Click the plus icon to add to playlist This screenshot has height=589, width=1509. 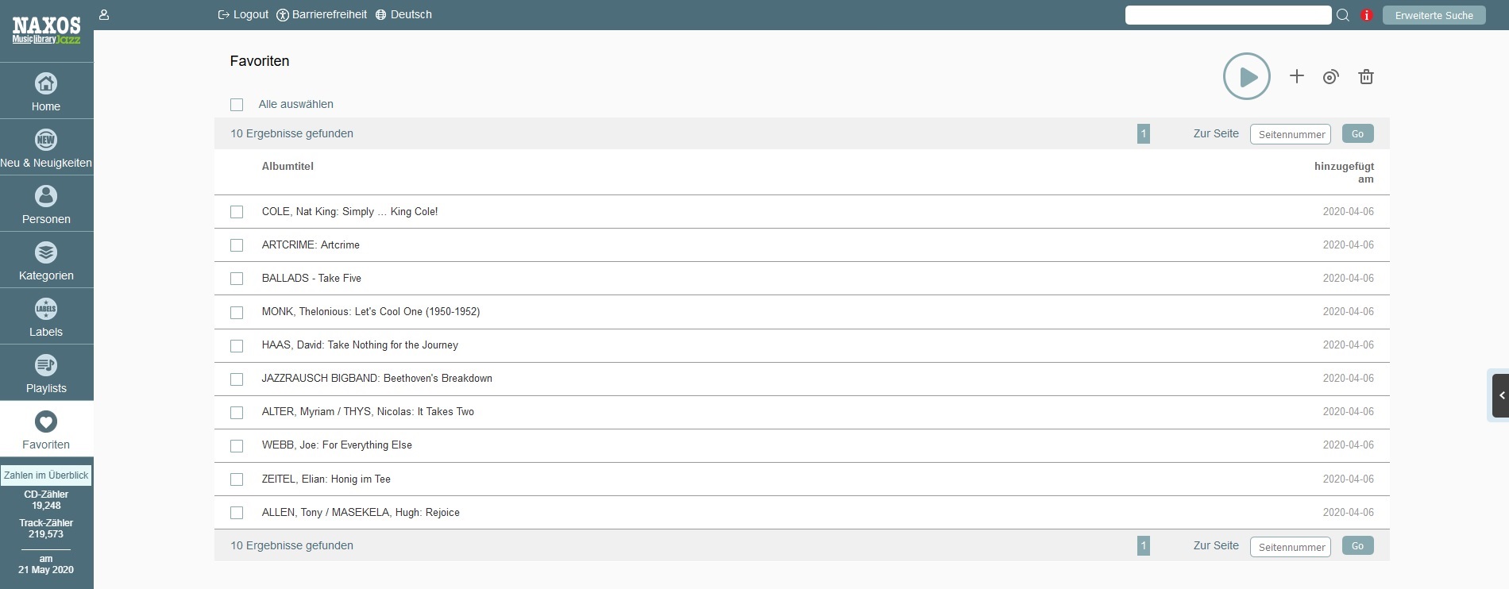pos(1296,76)
